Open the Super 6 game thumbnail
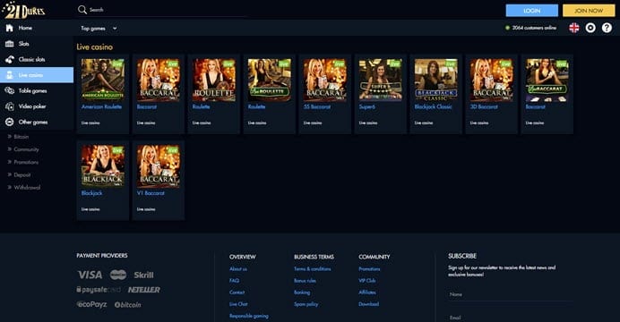 [381, 80]
